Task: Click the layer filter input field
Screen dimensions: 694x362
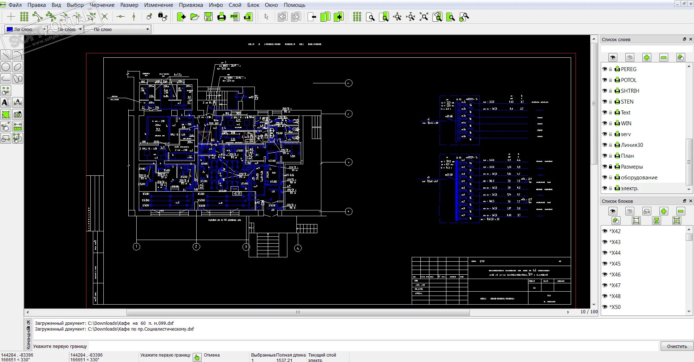Action: pos(647,48)
